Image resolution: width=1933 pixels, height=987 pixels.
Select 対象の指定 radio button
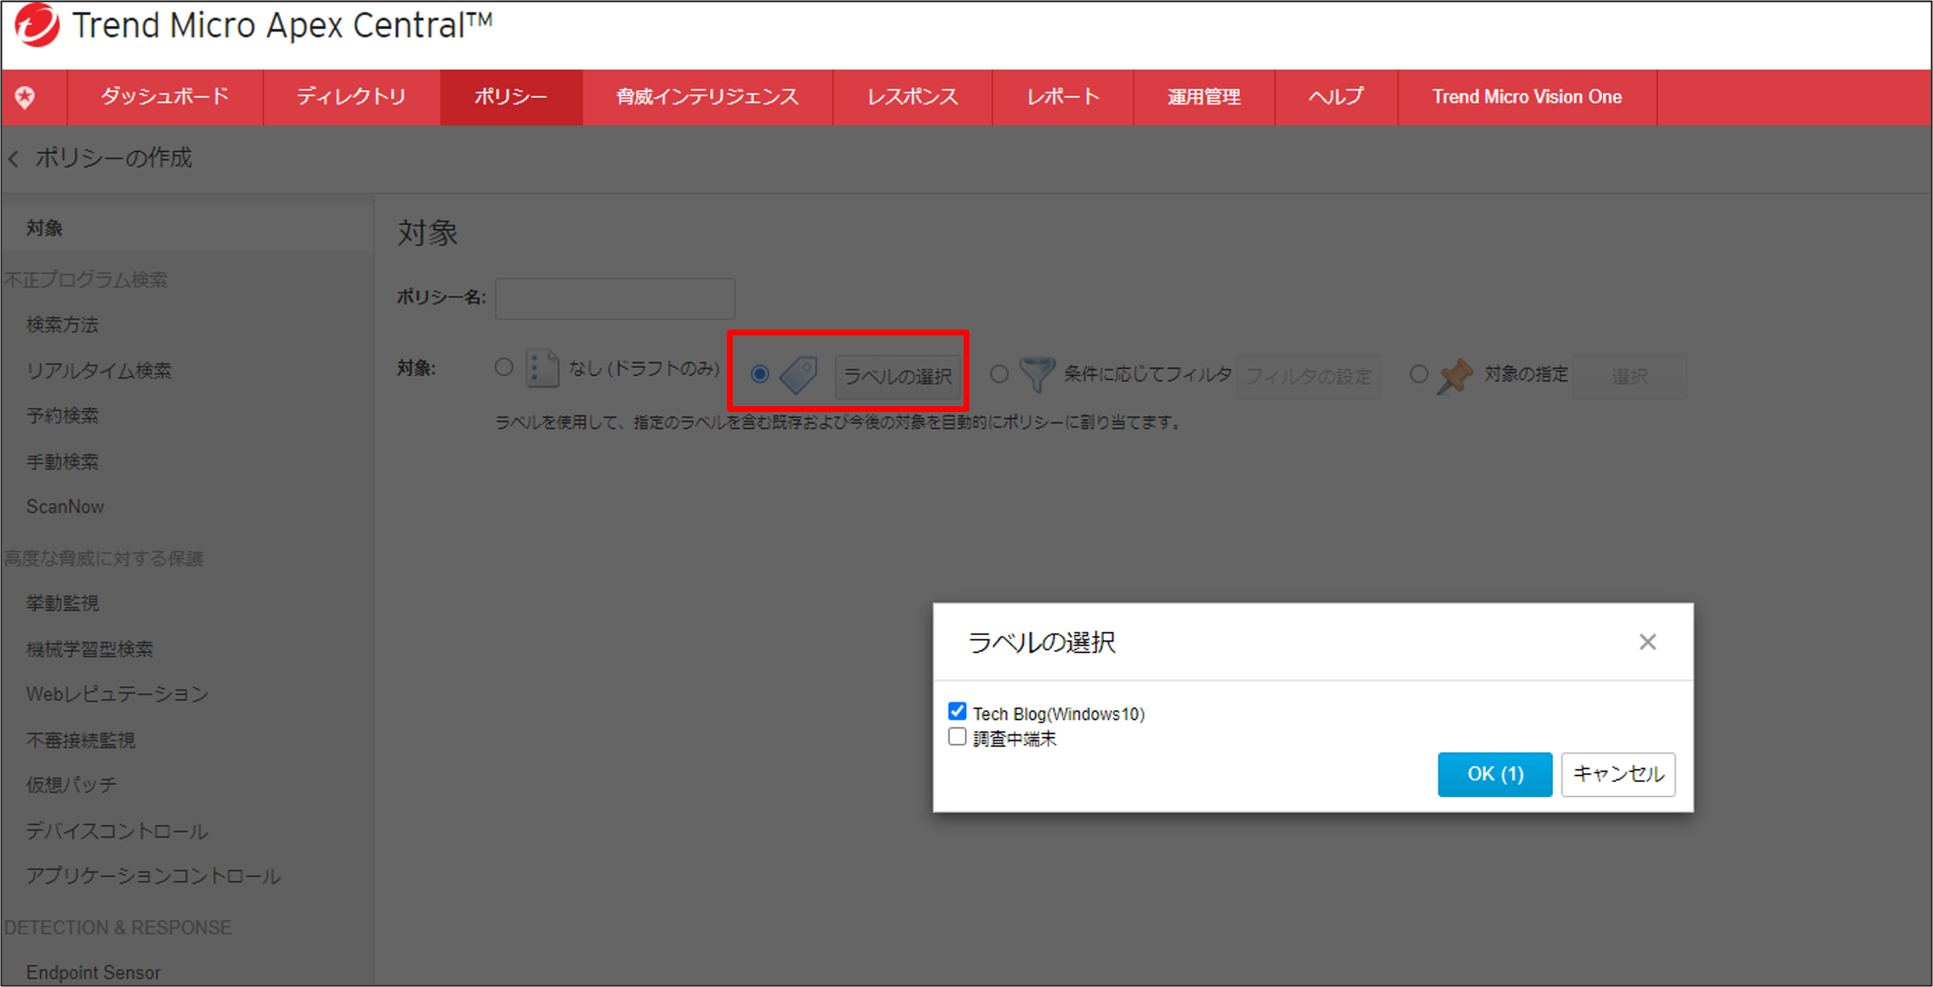click(1418, 373)
